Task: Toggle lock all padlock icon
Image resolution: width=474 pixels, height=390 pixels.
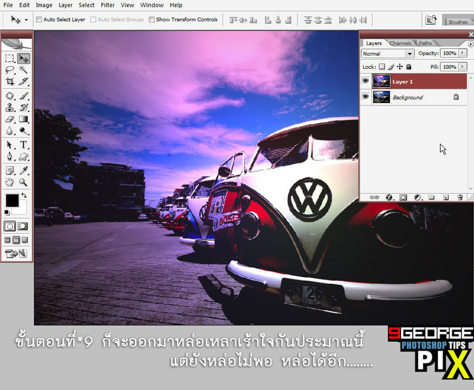Action: 409,66
